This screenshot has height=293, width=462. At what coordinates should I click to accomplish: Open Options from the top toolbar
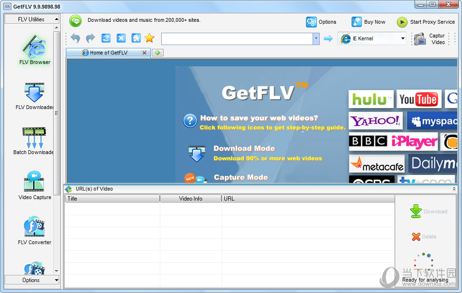pyautogui.click(x=321, y=22)
